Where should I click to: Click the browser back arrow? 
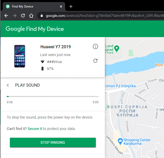tap(6, 16)
